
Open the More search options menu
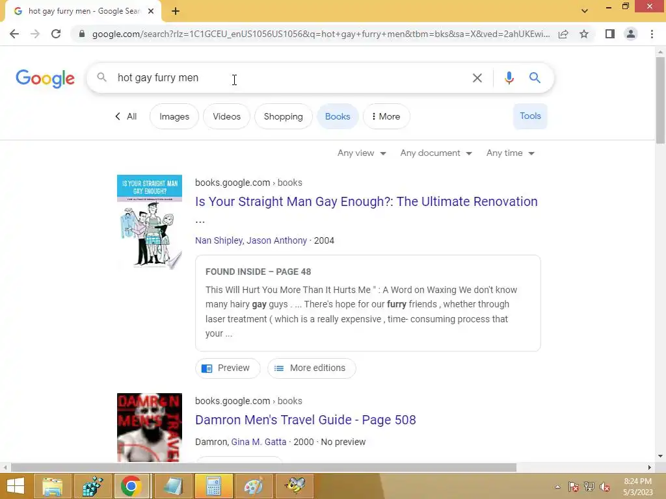386,116
